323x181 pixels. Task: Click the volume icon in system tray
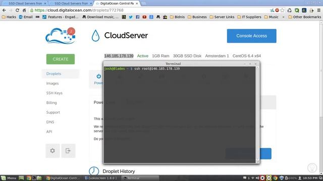257,178
